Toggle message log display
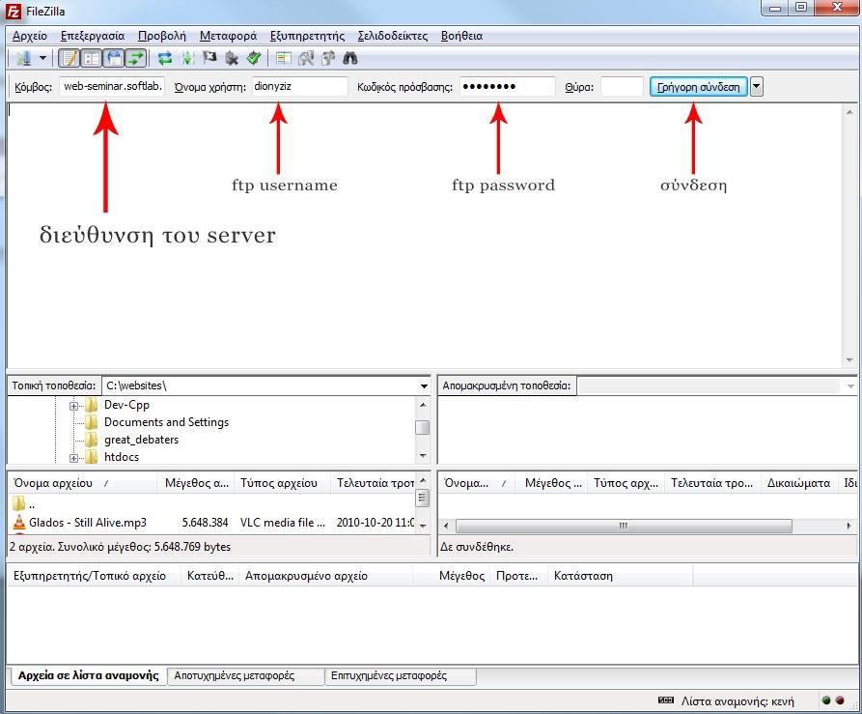This screenshot has height=714, width=862. [x=70, y=58]
